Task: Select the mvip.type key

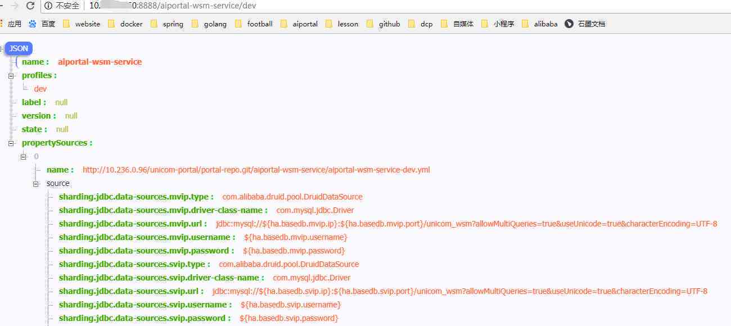Action: tap(136, 197)
